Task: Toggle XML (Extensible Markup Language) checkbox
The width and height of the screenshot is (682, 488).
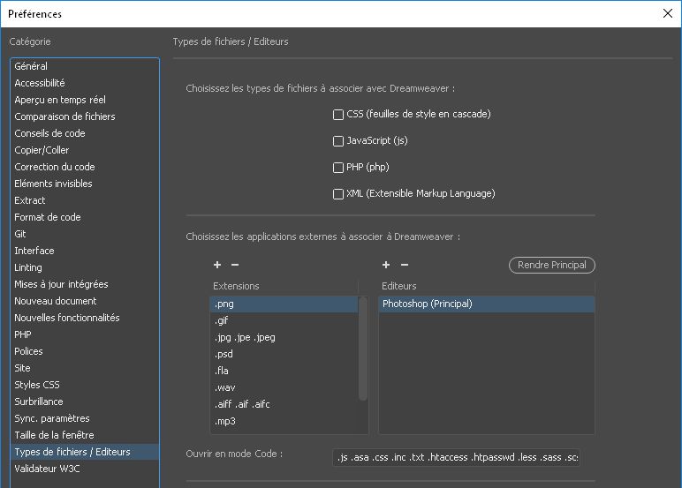Action: pos(338,194)
